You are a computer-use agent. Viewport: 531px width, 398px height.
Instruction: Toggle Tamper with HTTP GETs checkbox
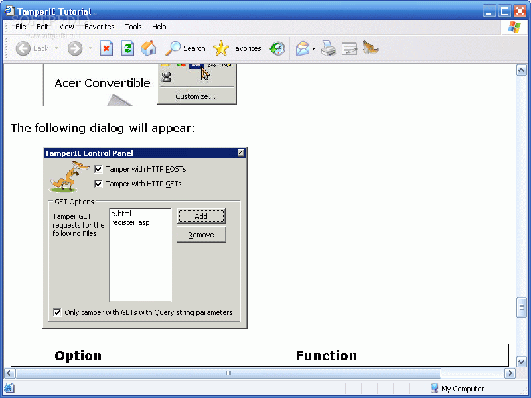pyautogui.click(x=98, y=184)
